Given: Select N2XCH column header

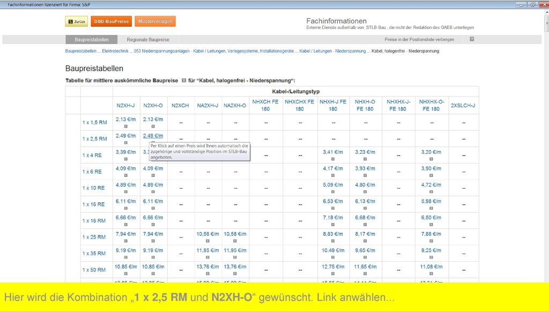Looking at the screenshot, I should (x=180, y=106).
